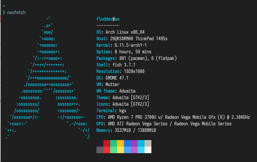The width and height of the screenshot is (257, 162).
Task: Select the bright cyan bottom-row swatch
Action: (141, 150)
